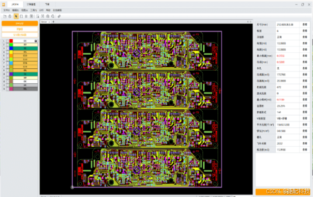This screenshot has width=313, height=197.
Task: Toggle visibility checkbox for layer 12
Action: pos(7,81)
